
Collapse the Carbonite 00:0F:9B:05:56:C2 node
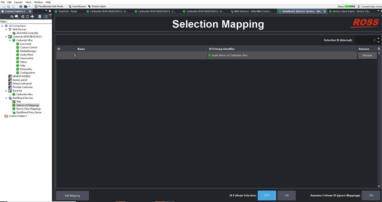6,37
